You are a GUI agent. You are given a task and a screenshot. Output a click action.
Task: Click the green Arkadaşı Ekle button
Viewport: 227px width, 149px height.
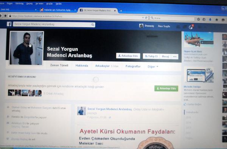[166, 88]
